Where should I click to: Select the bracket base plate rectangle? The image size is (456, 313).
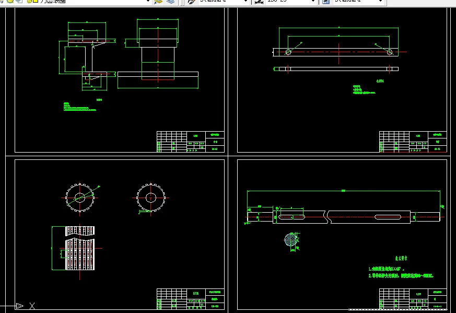tap(158, 74)
